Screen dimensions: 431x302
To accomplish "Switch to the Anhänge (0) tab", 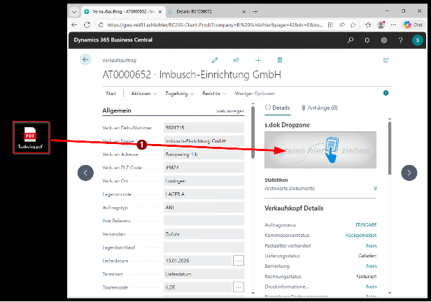I will (x=319, y=108).
